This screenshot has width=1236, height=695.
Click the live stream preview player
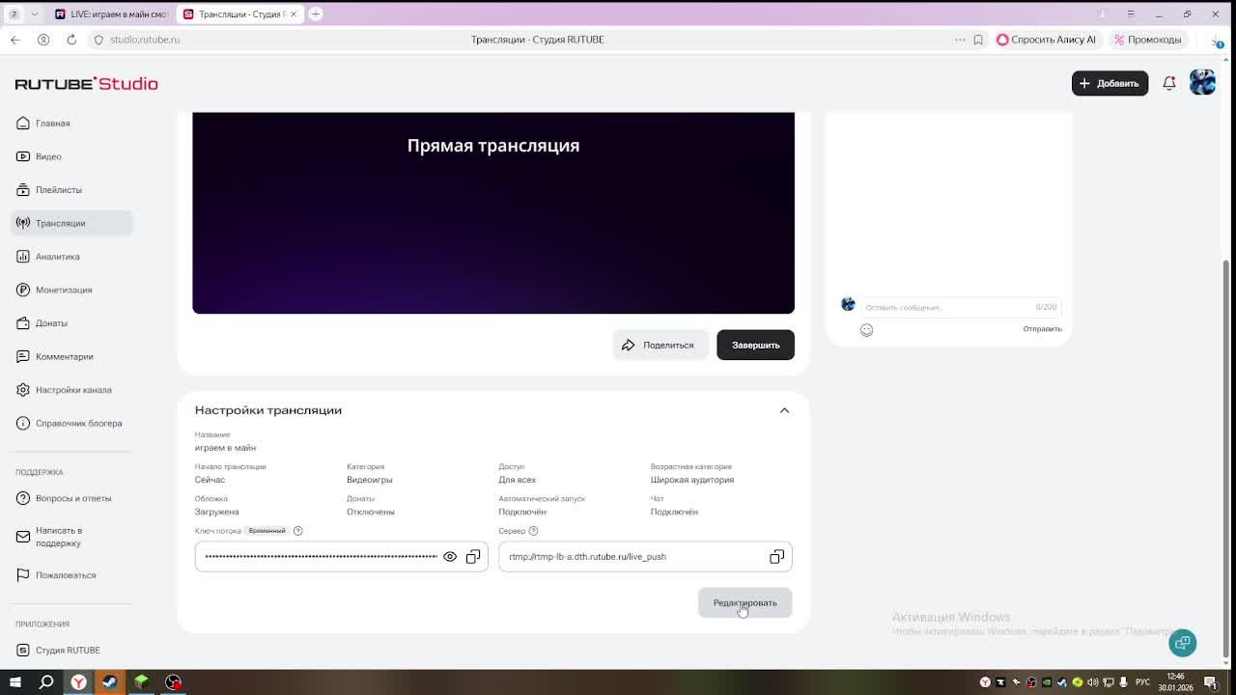click(x=493, y=212)
